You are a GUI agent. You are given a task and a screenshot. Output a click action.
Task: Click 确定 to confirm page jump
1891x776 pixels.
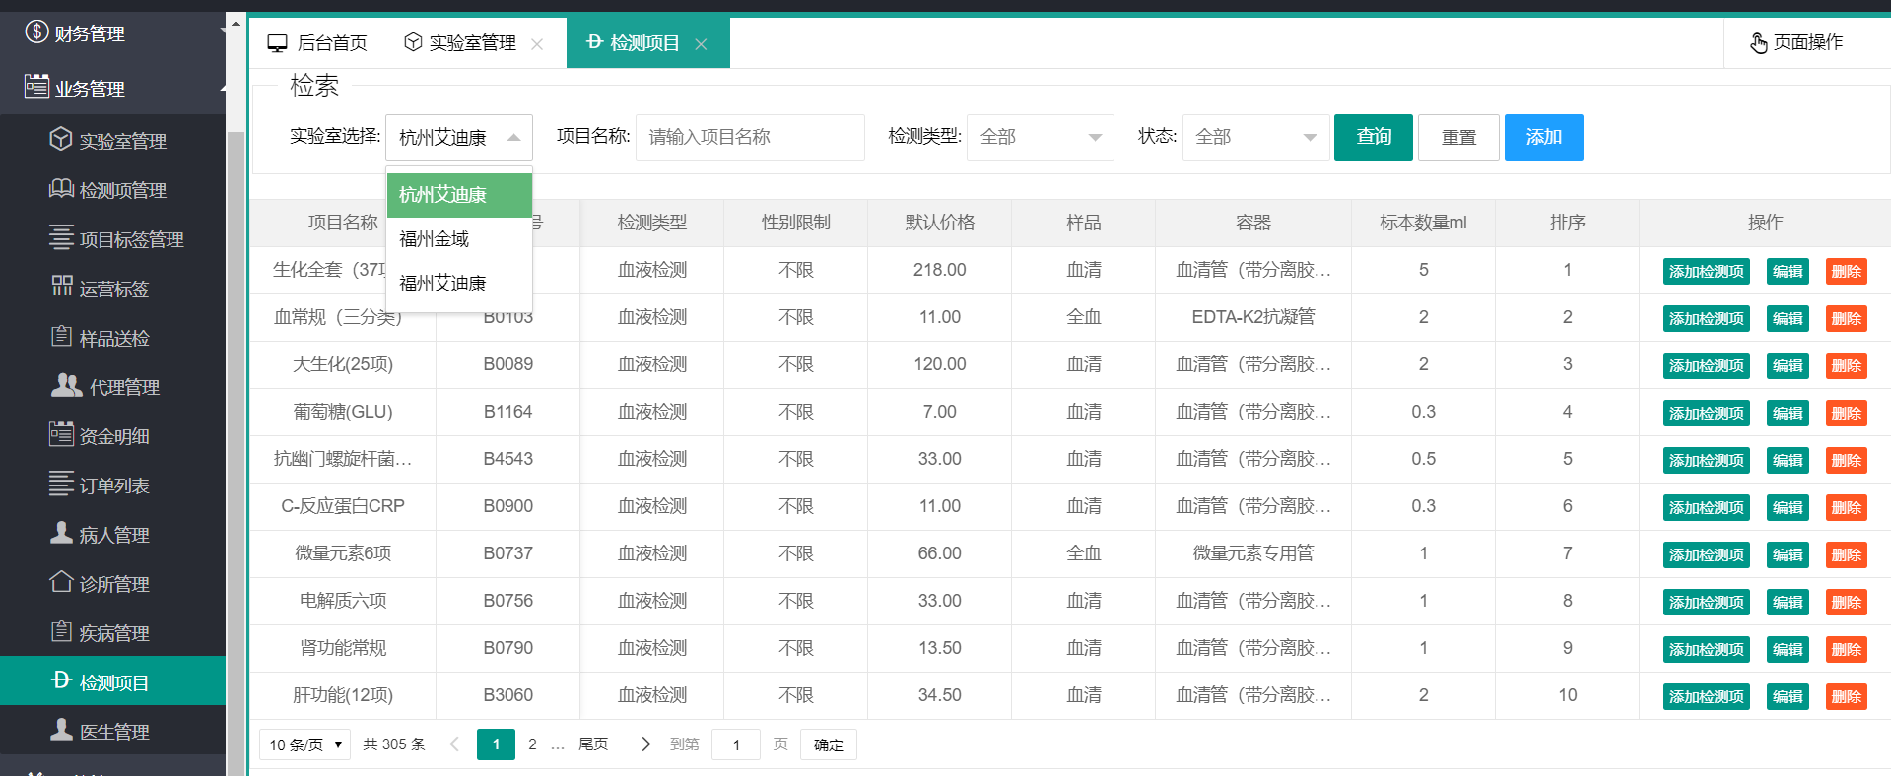tap(829, 744)
